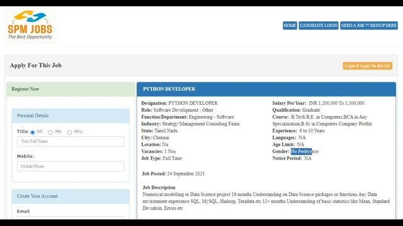Click the Vacancies value 1 Nos
This screenshot has width=403, height=226.
coord(170,151)
